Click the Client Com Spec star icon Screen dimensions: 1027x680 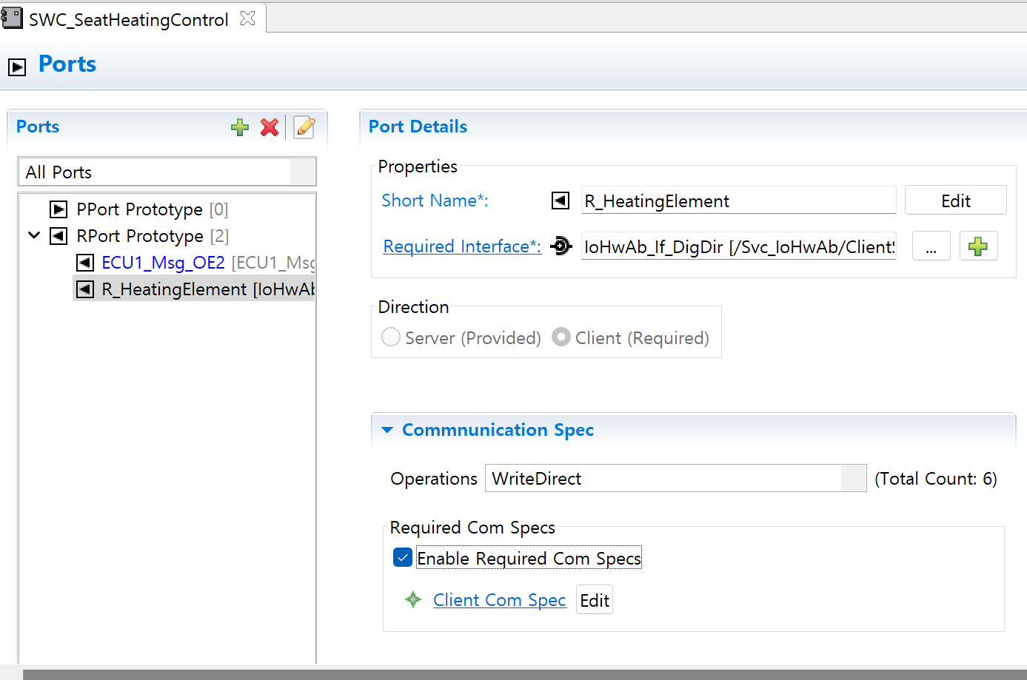coord(413,599)
